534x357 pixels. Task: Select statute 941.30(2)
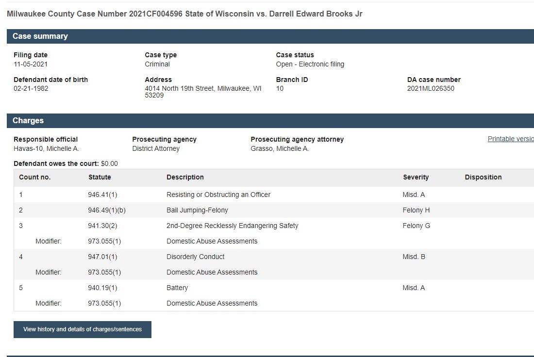102,226
